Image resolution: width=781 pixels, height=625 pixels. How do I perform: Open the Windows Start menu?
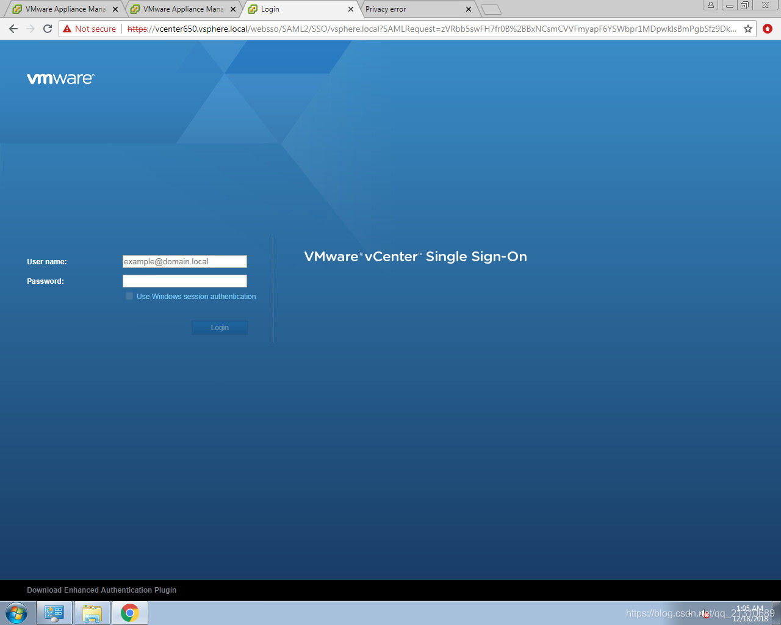tap(16, 613)
